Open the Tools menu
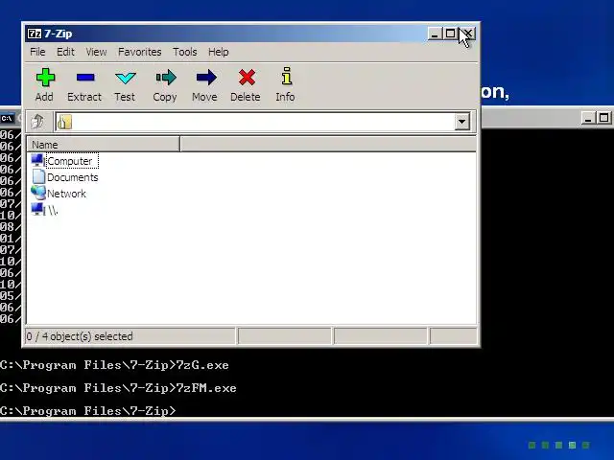Viewport: 614px width, 460px height. coord(185,52)
